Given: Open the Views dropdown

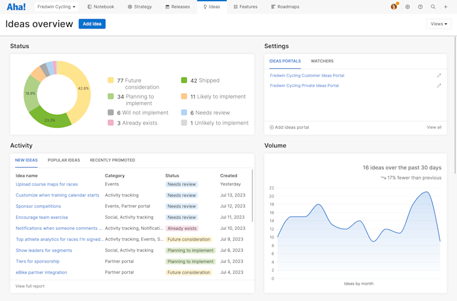Looking at the screenshot, I should click(x=439, y=24).
